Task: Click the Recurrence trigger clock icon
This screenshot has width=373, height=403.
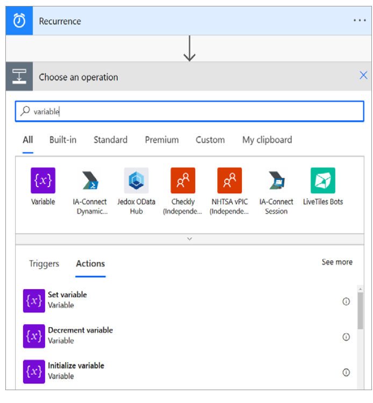Action: click(19, 21)
